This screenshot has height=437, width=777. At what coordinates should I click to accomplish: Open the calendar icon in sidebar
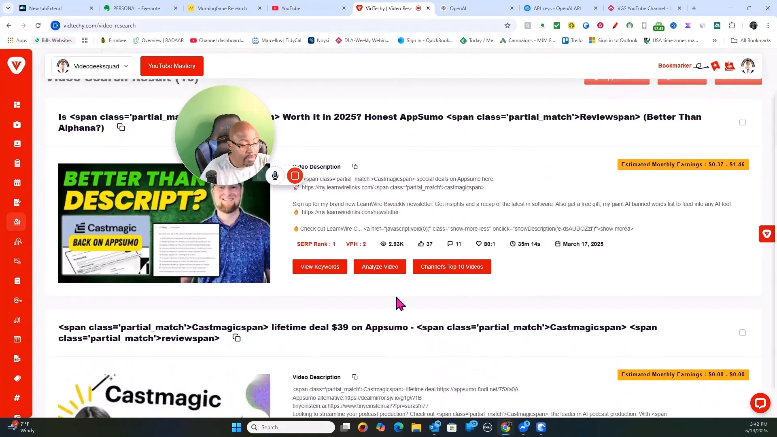(17, 183)
